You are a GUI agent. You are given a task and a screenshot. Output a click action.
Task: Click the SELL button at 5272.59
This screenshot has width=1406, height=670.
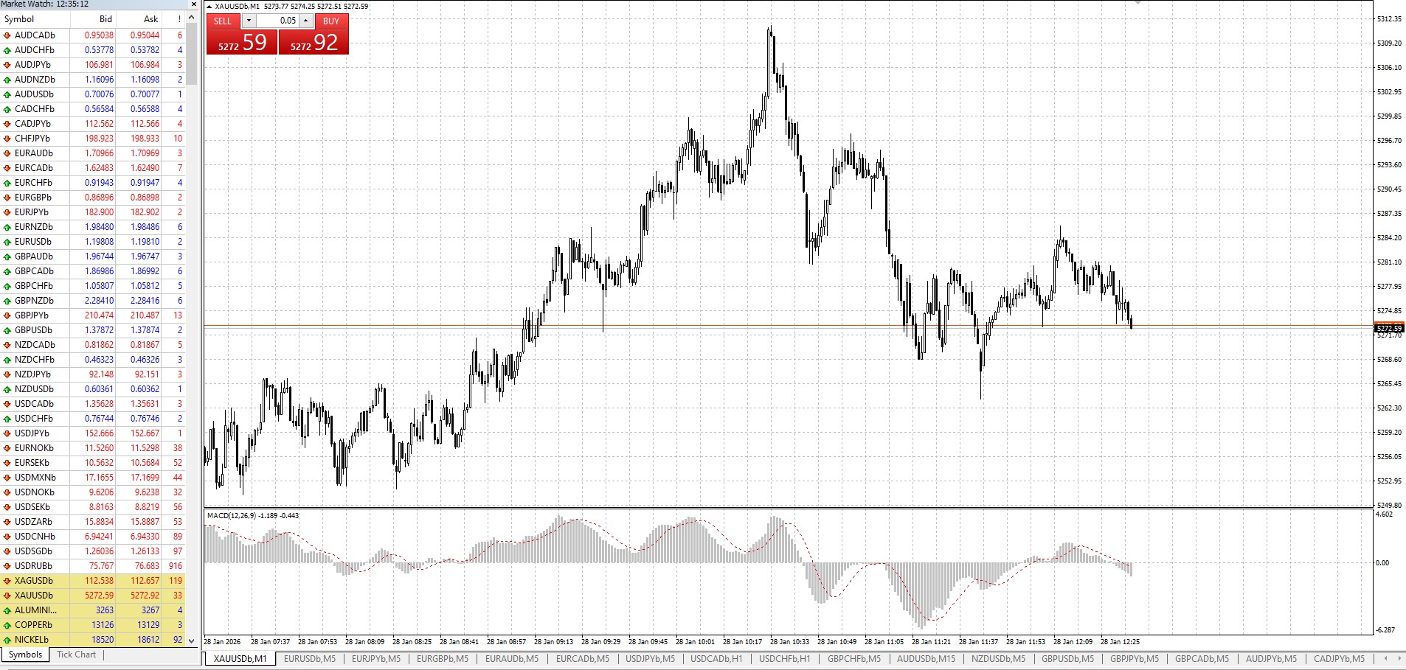point(241,42)
